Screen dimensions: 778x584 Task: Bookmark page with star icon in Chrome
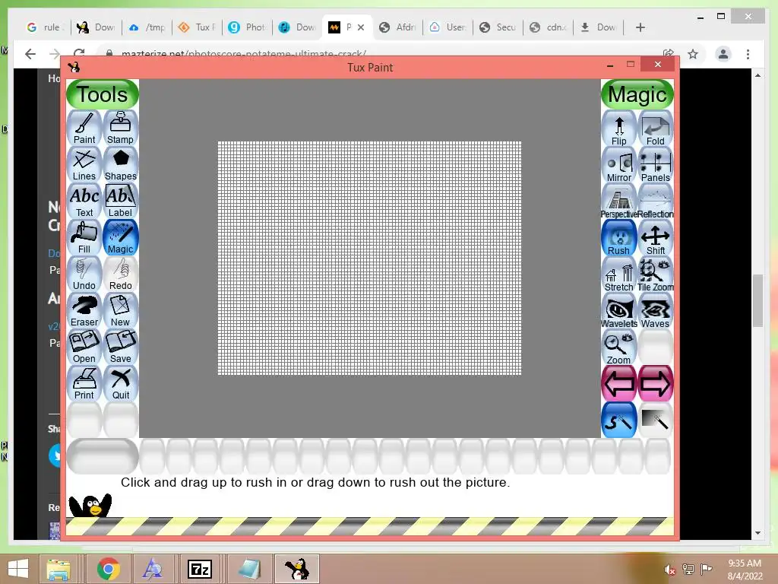click(693, 54)
